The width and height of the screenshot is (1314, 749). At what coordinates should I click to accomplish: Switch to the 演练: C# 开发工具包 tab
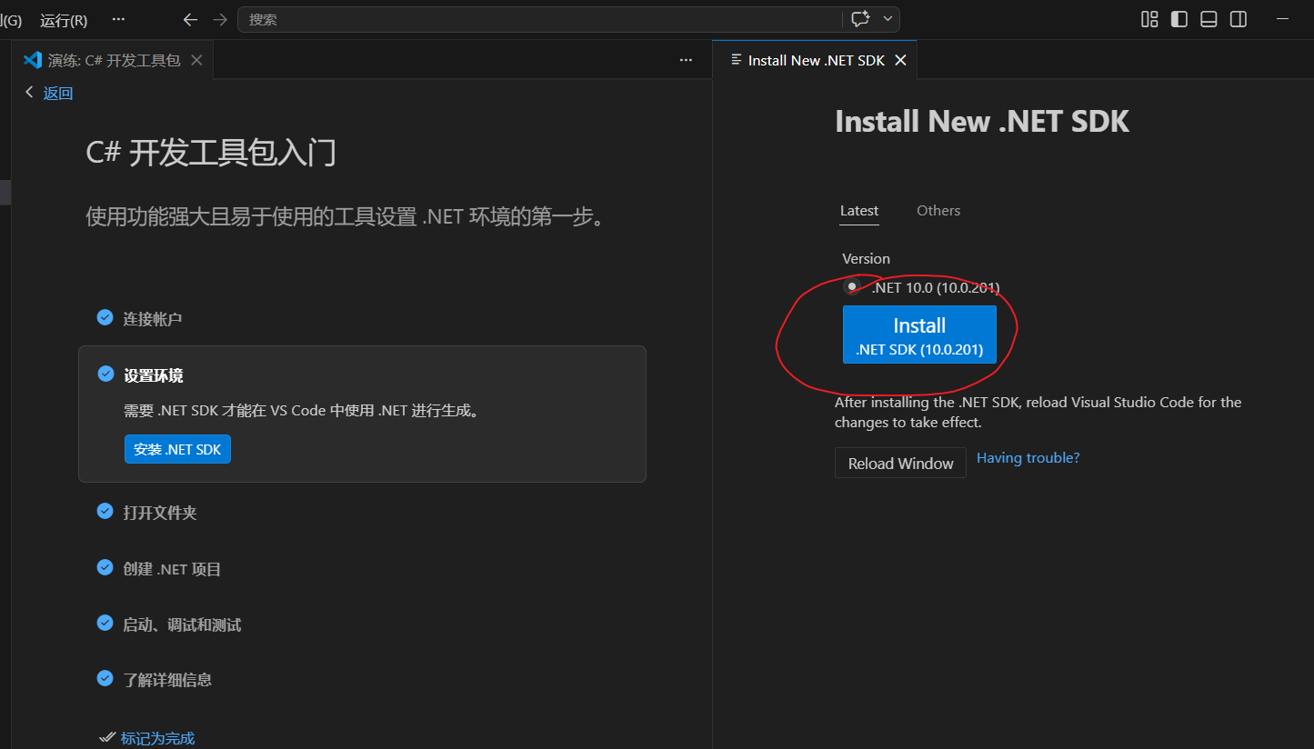click(x=114, y=60)
